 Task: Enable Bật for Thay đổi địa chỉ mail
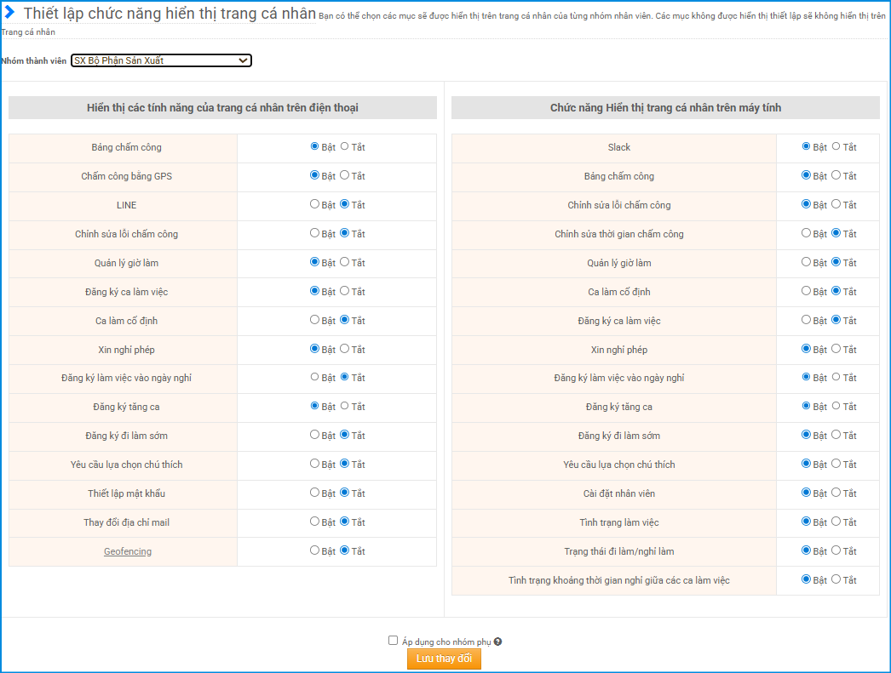pyautogui.click(x=315, y=522)
